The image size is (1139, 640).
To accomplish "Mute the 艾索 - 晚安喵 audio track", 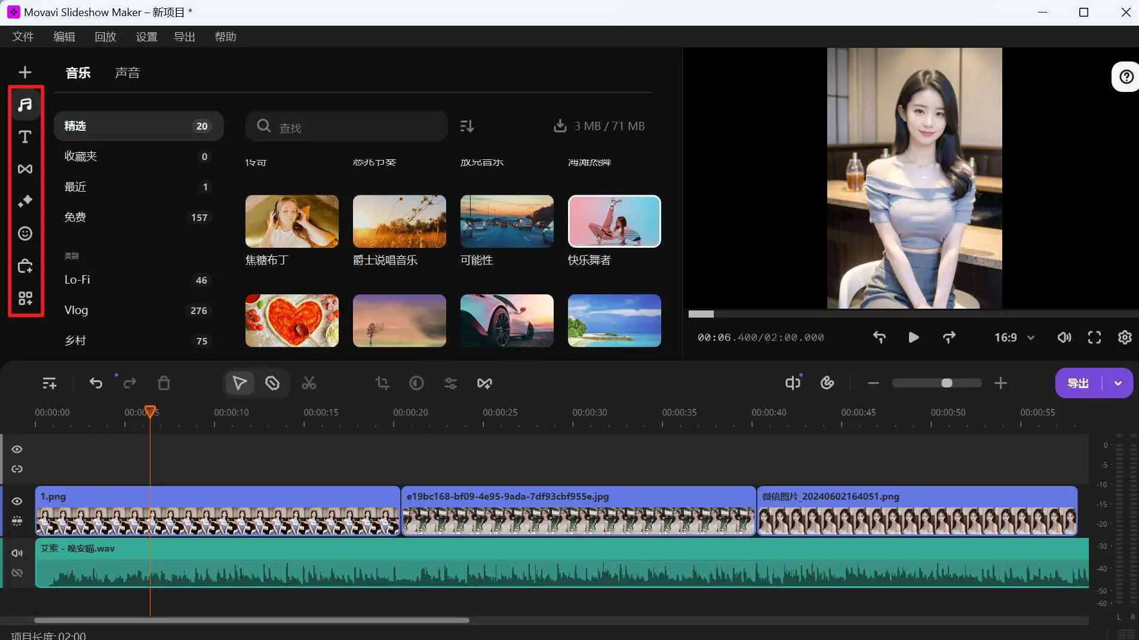I will (17, 552).
